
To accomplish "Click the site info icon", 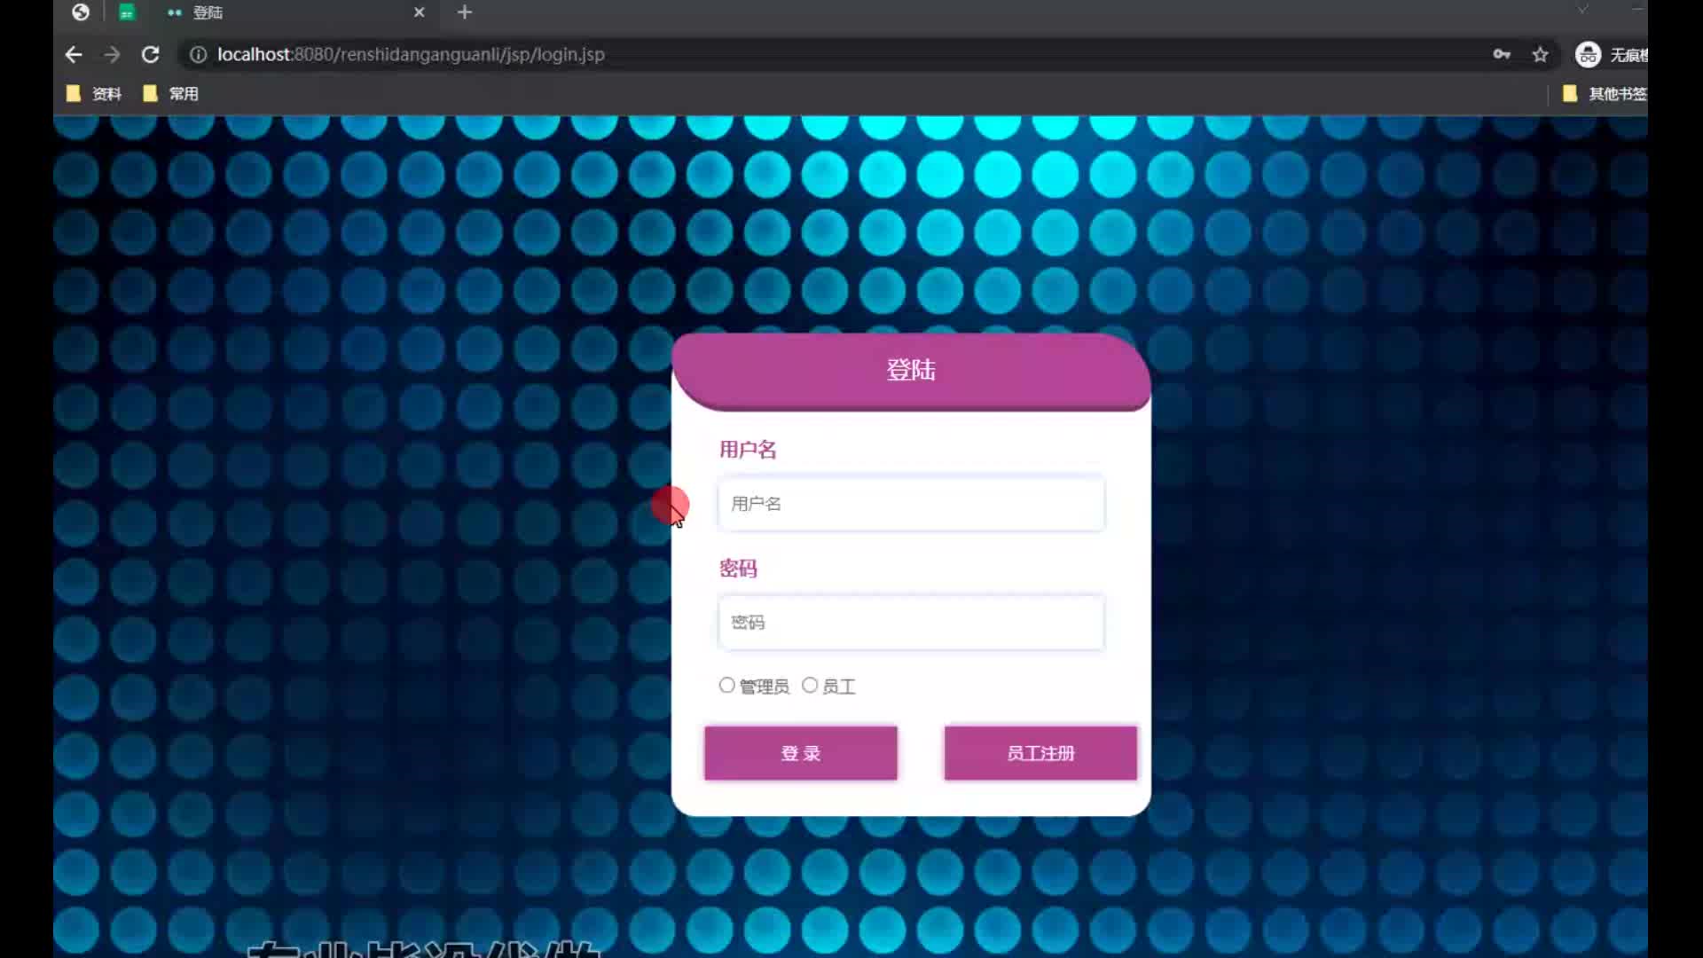I will tap(199, 55).
